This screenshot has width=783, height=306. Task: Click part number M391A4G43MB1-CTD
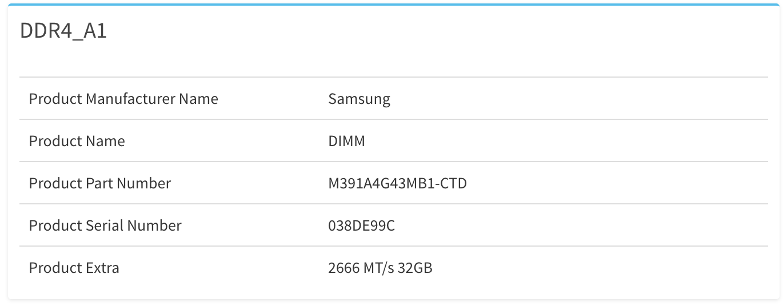click(397, 183)
